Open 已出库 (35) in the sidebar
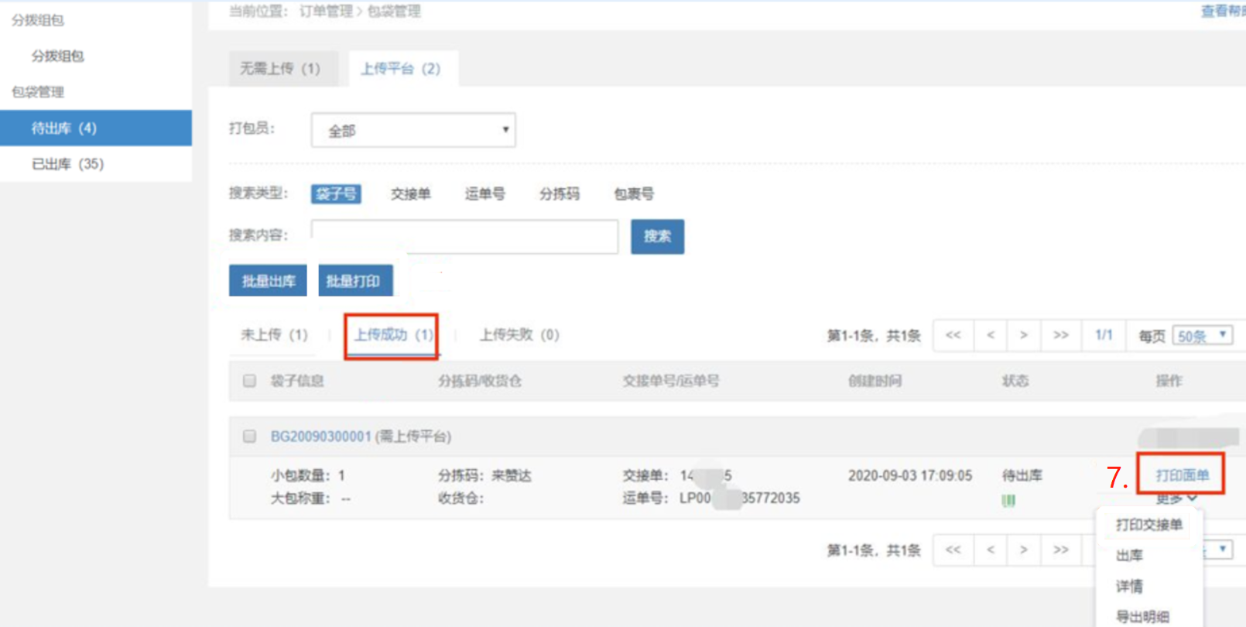The width and height of the screenshot is (1246, 627). click(x=67, y=164)
